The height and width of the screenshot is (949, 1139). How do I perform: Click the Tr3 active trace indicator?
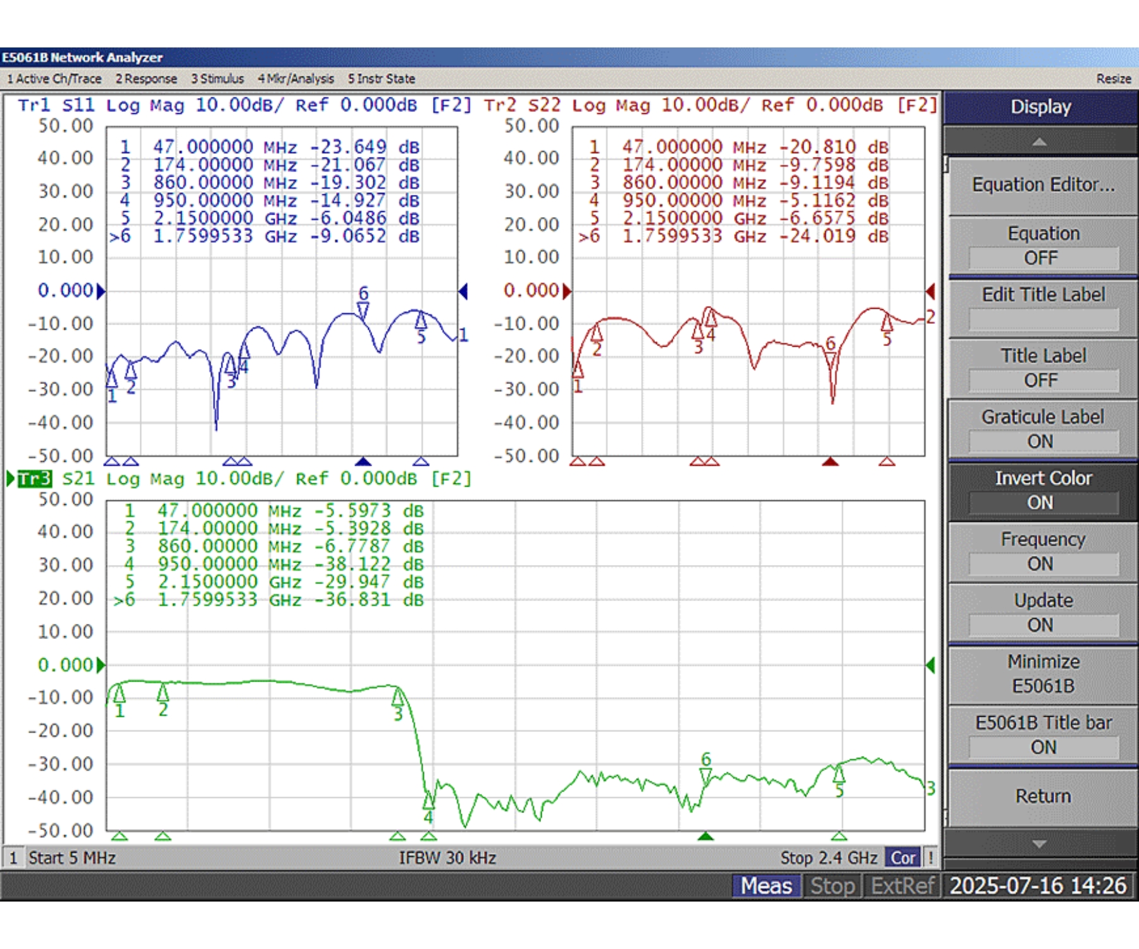[34, 479]
